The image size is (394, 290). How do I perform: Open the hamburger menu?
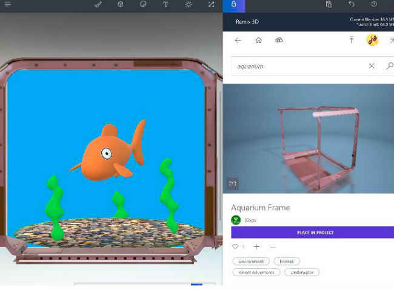(x=8, y=4)
